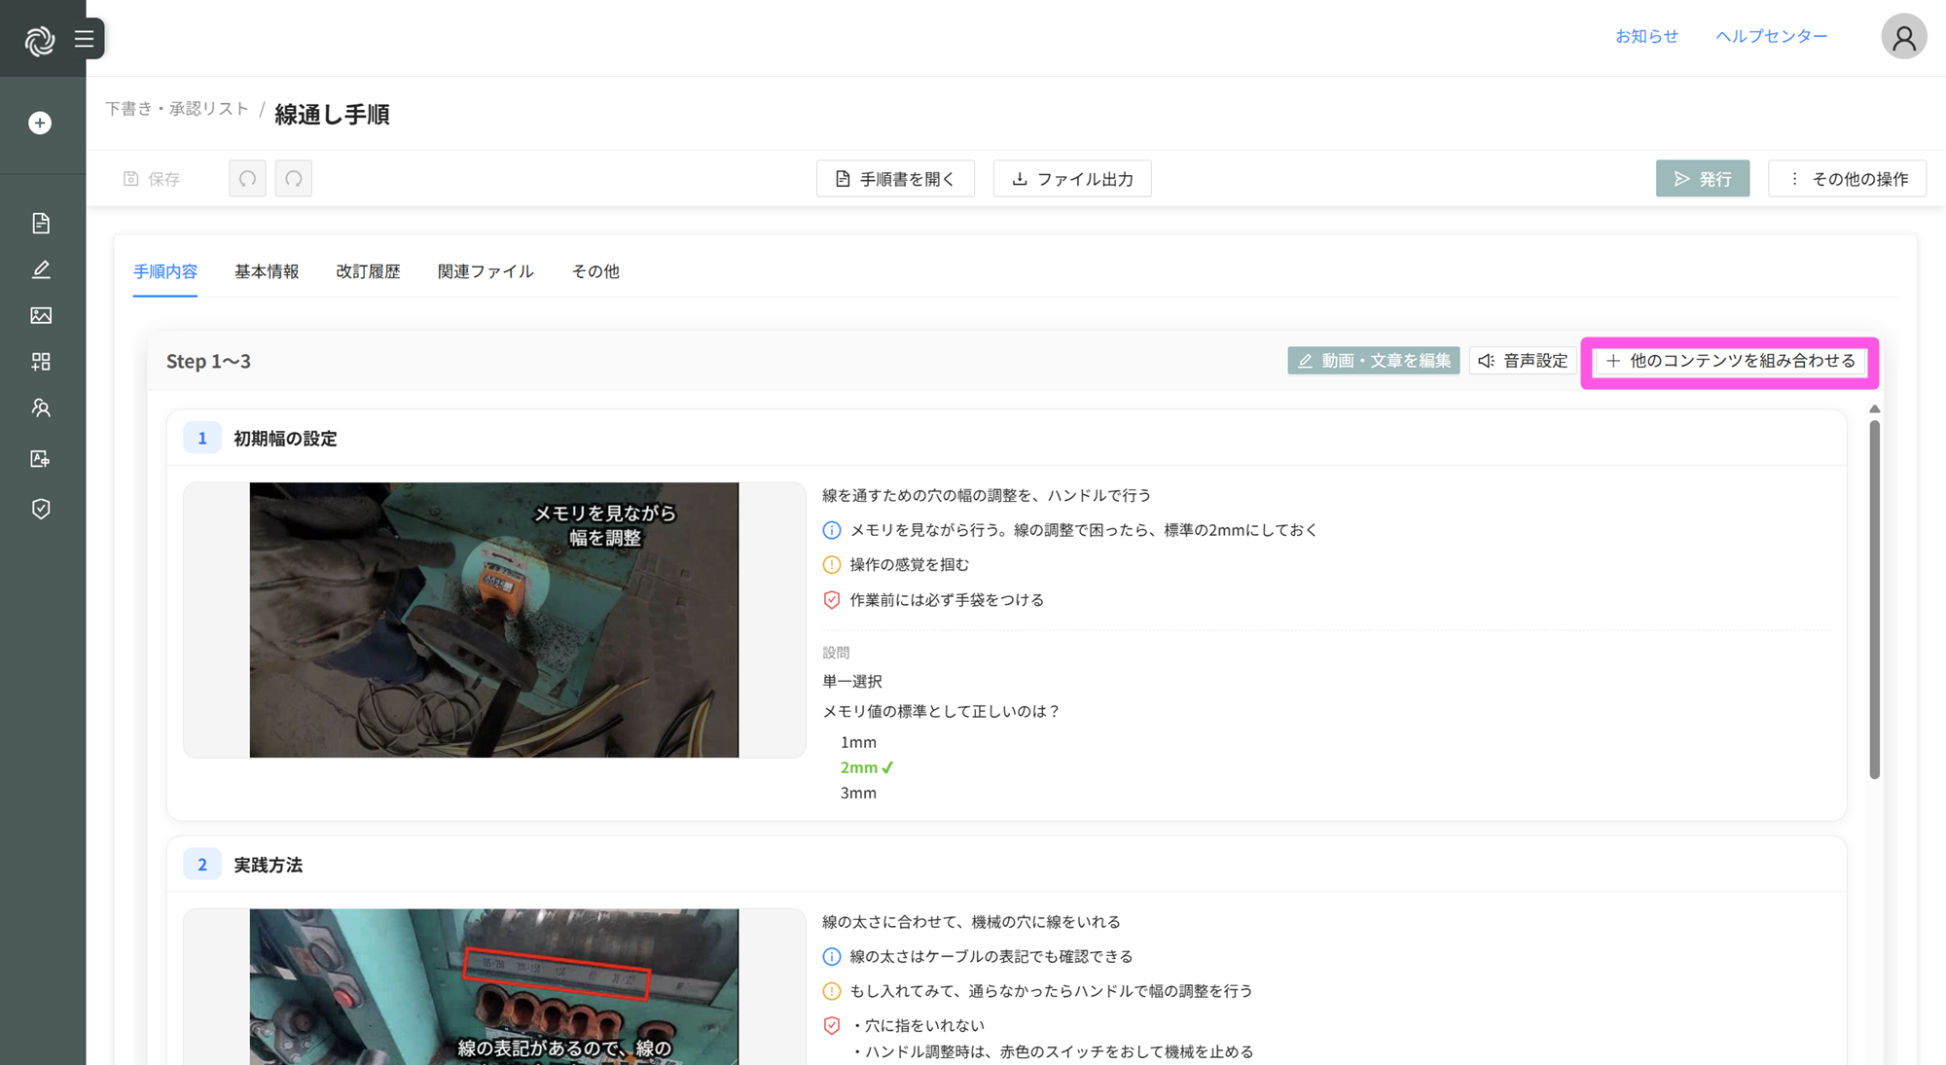Open the image gallery sidebar icon
Viewport: 1946px width, 1065px height.
(x=41, y=315)
